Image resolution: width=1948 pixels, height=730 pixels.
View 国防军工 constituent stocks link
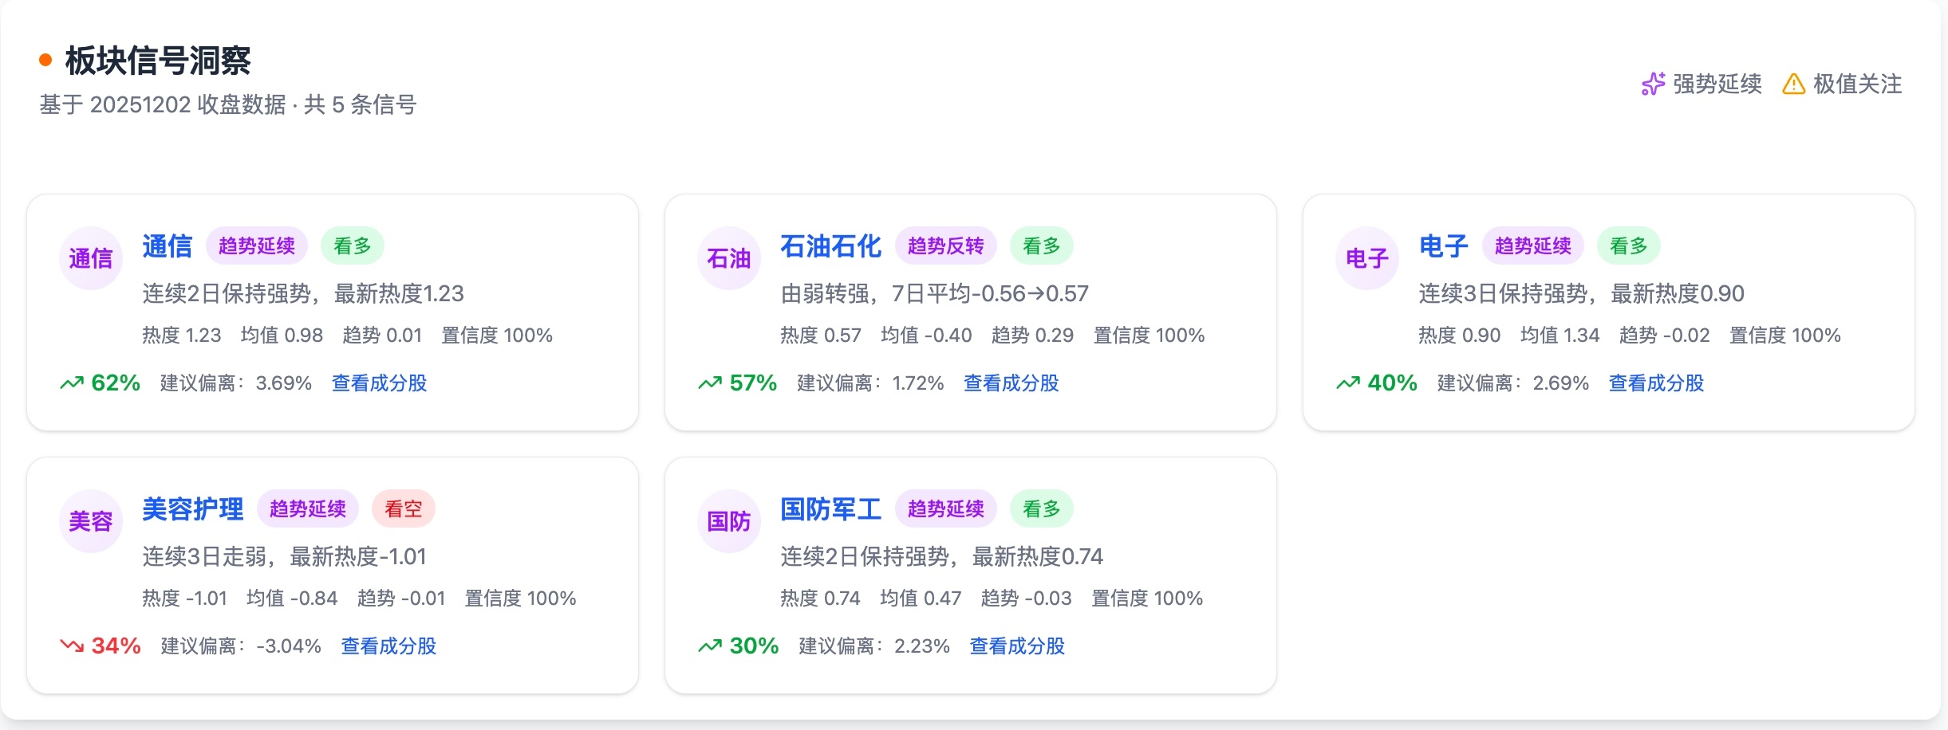click(x=1017, y=646)
